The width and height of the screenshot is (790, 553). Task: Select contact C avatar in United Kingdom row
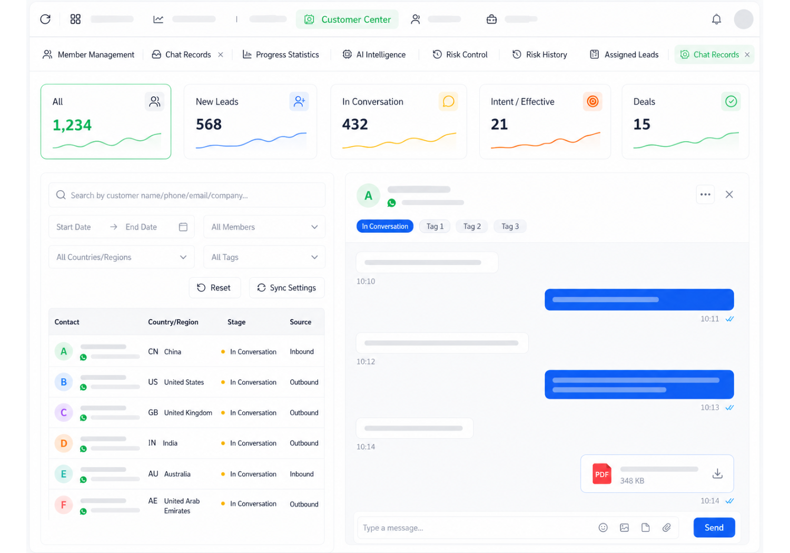point(64,412)
